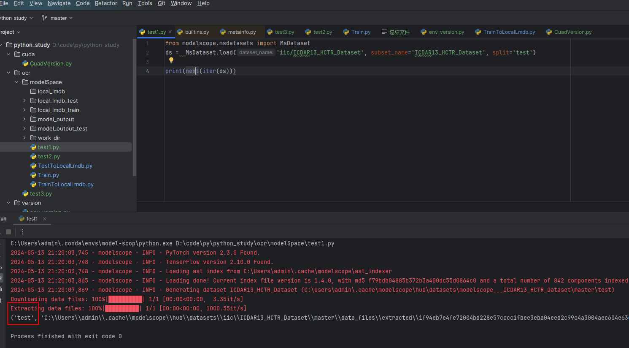
Task: Switch to the test2.py editor tab
Action: [x=319, y=32]
